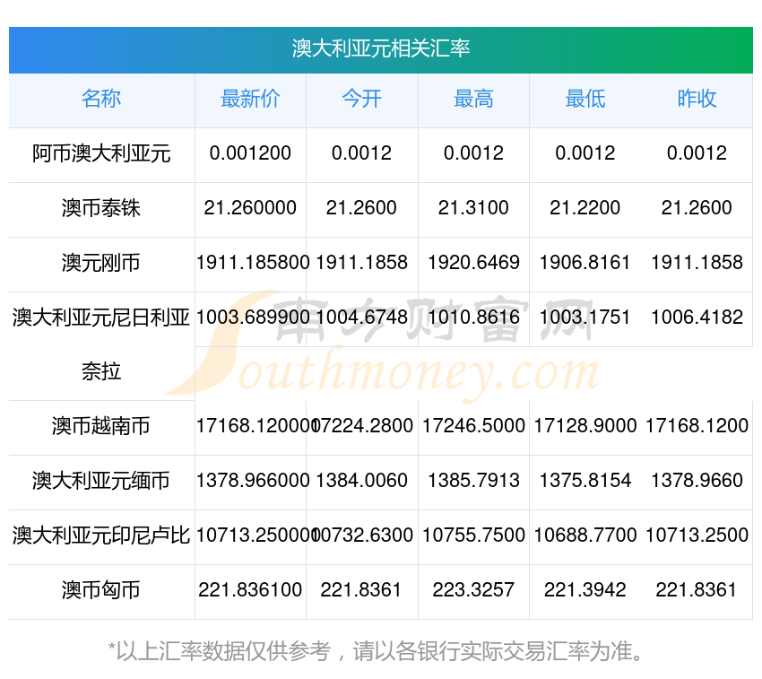Click the row name 澳币匈币
762x679 pixels.
pos(101,590)
